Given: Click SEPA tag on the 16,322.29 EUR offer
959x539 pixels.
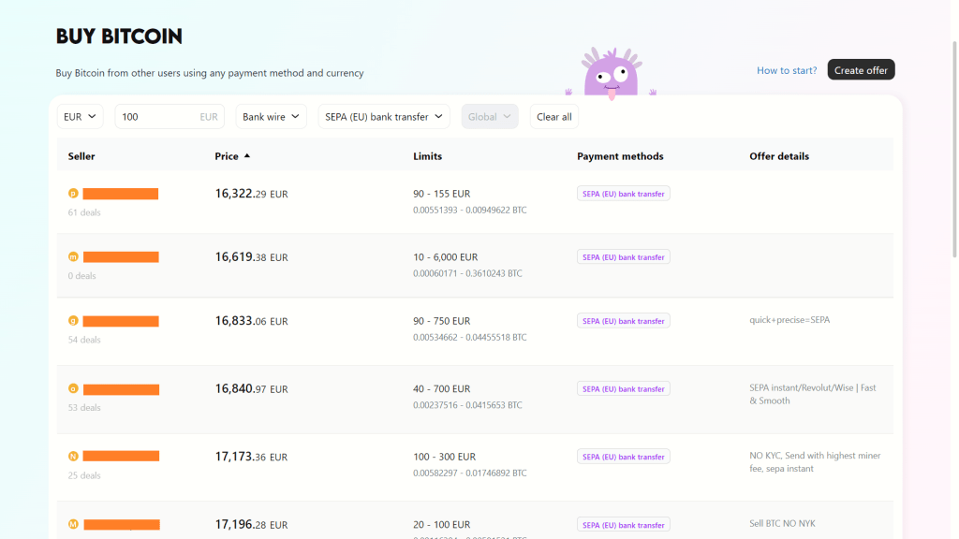Looking at the screenshot, I should tap(623, 195).
